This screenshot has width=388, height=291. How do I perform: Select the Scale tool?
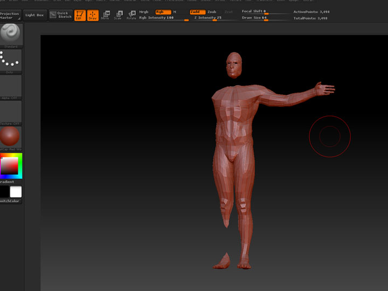(118, 15)
